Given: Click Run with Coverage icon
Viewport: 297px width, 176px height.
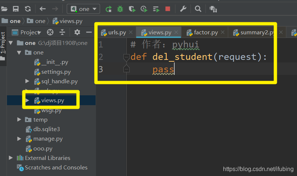Looking at the screenshot, I should click(x=132, y=9).
